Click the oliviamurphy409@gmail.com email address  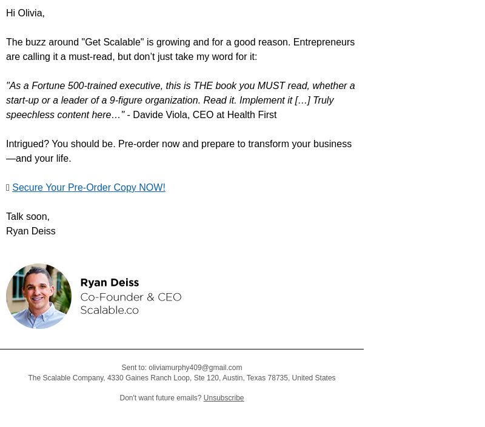[x=195, y=368]
